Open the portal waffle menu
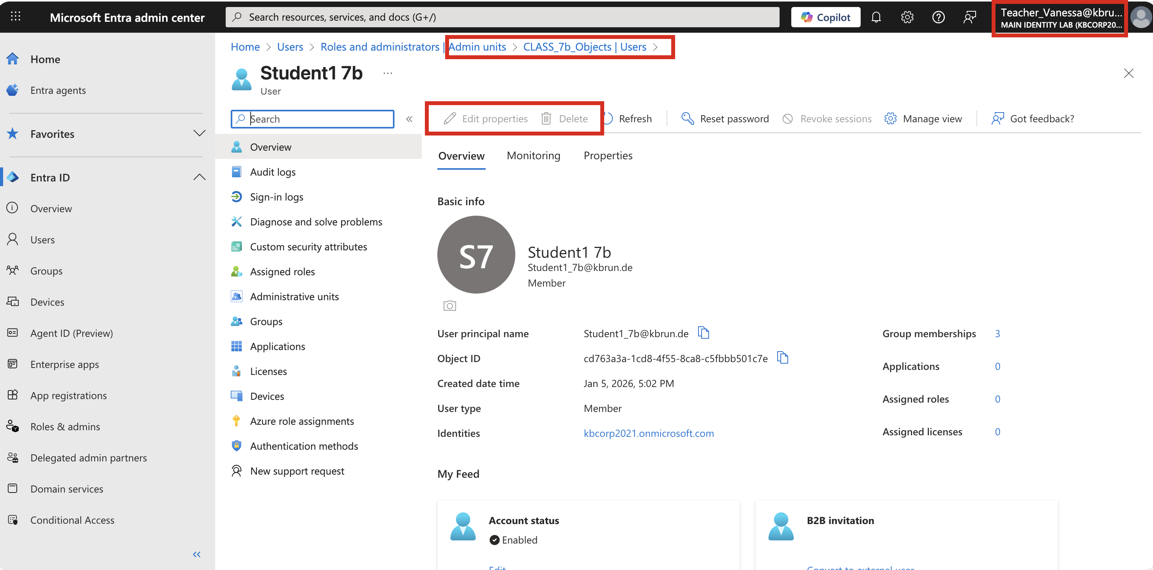 tap(16, 17)
